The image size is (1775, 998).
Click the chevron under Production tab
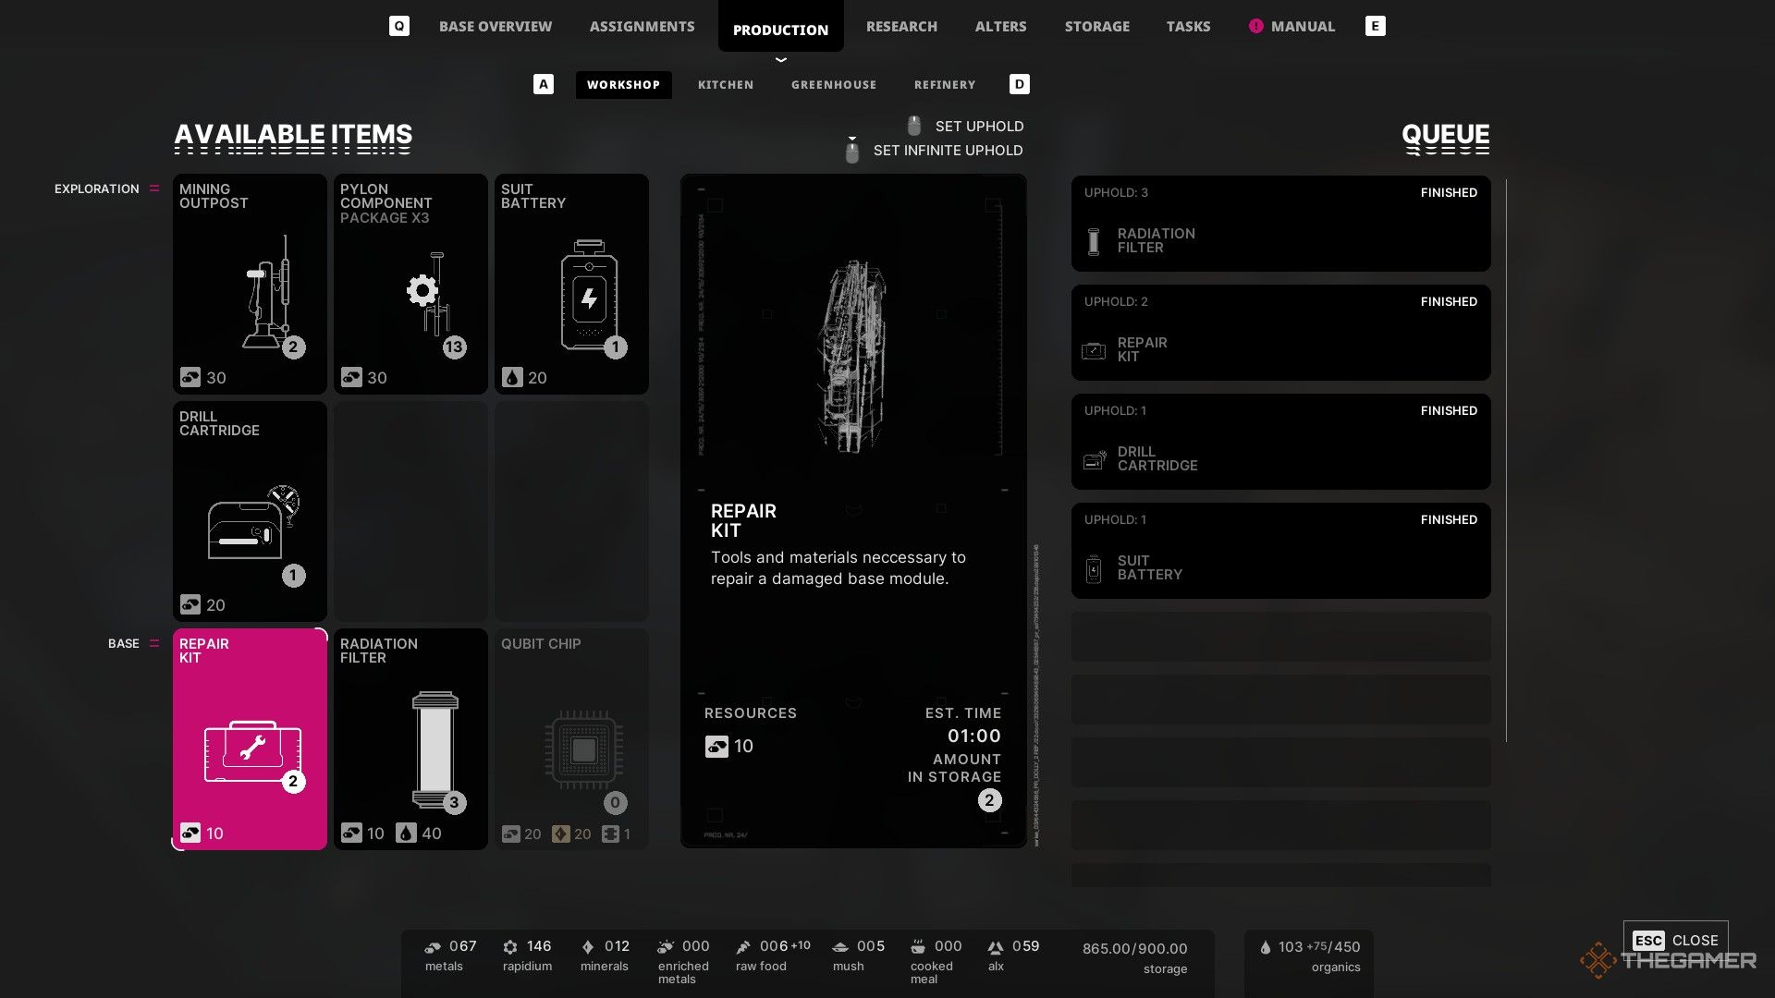click(x=781, y=59)
